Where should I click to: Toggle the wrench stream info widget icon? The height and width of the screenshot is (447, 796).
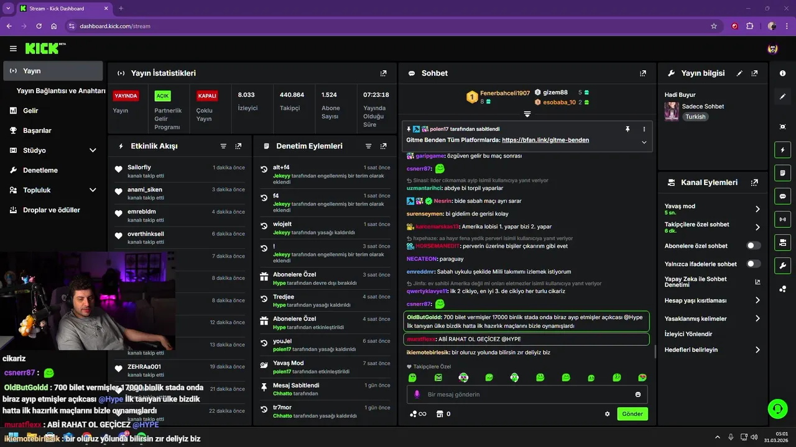tap(783, 266)
